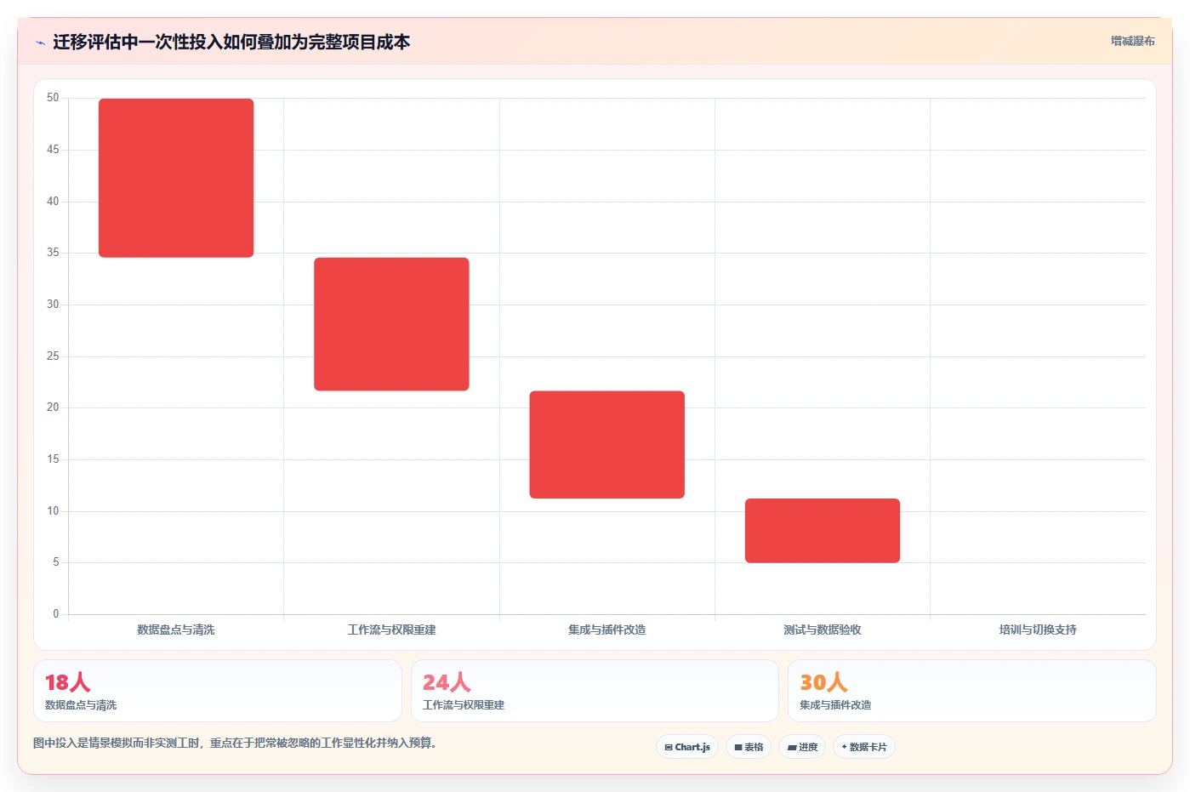
Task: Open the 30人 集成与插件改造 card
Action: [972, 691]
